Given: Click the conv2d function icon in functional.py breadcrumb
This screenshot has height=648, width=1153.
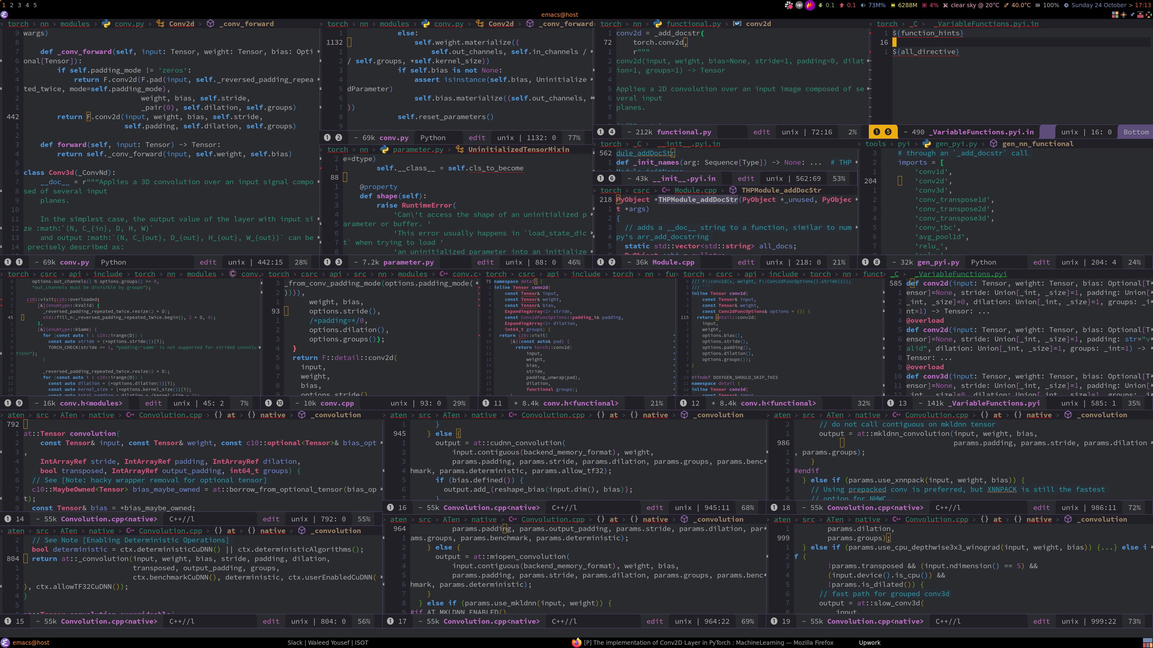Looking at the screenshot, I should point(737,24).
